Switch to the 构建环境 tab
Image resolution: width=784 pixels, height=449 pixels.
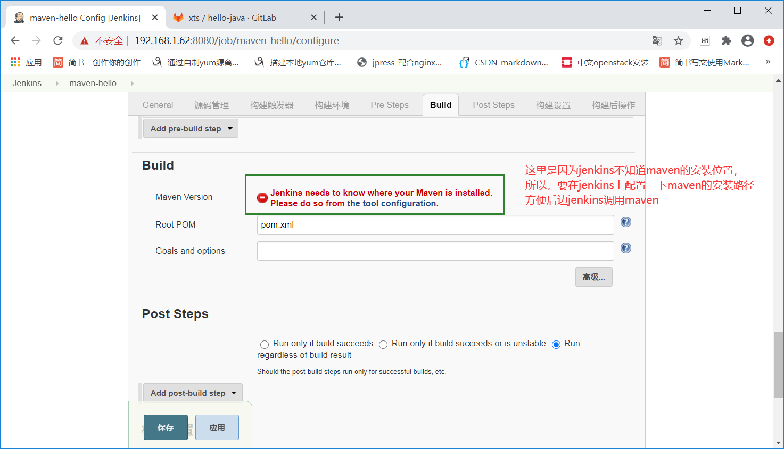(x=332, y=105)
